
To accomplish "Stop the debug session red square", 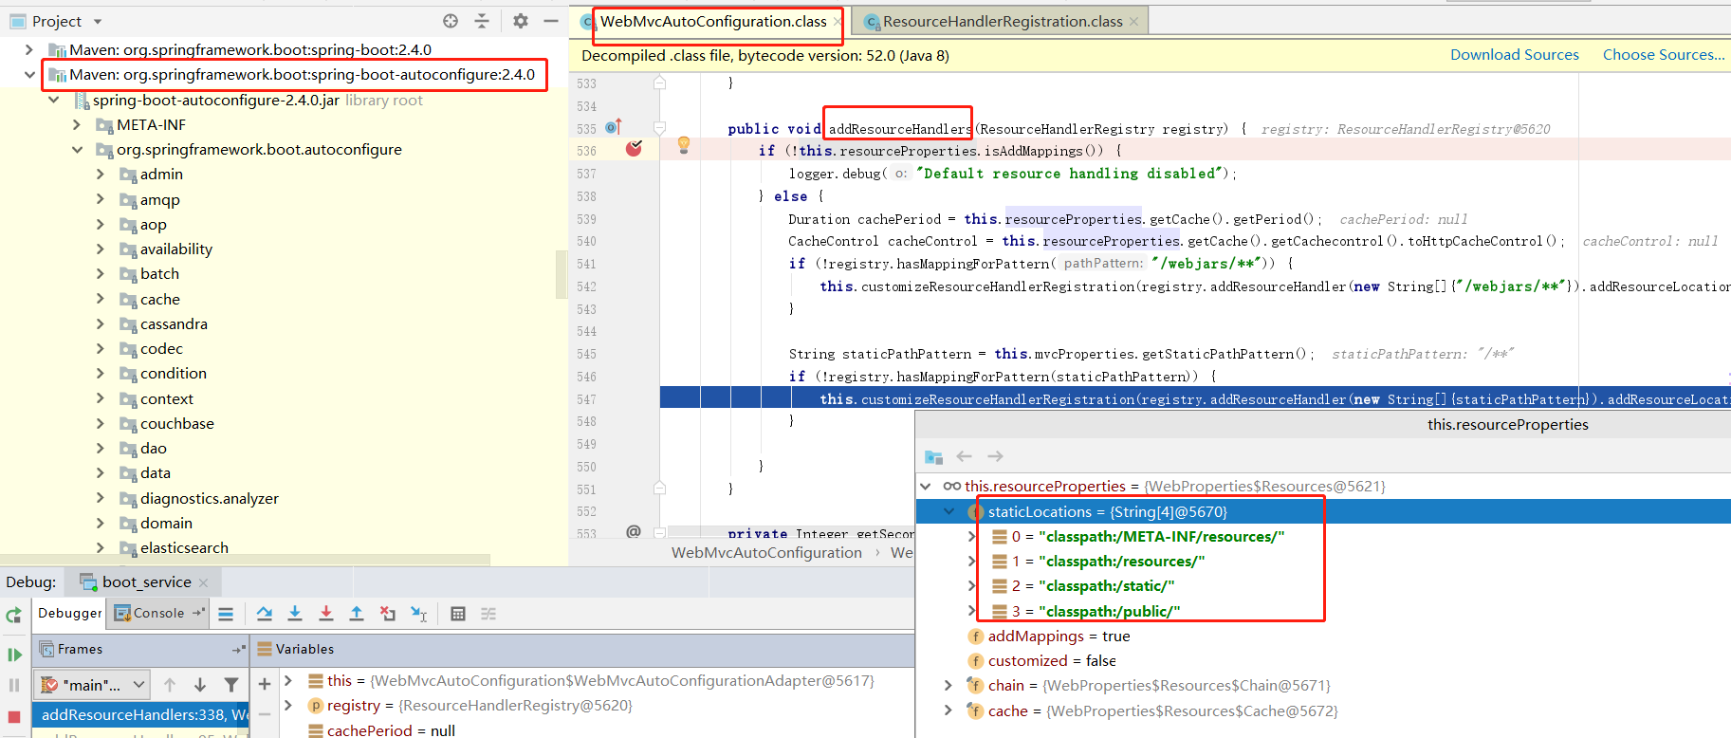I will (14, 716).
